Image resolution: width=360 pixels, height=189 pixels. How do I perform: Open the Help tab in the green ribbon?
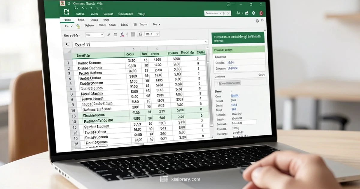[x=142, y=14]
